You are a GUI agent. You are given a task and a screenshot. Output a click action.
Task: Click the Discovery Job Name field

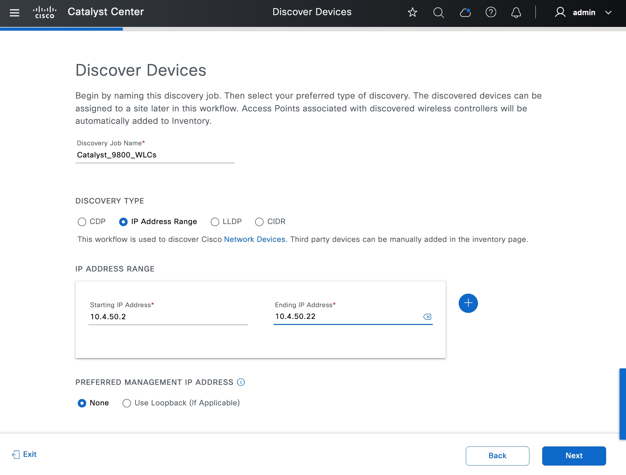(x=155, y=155)
